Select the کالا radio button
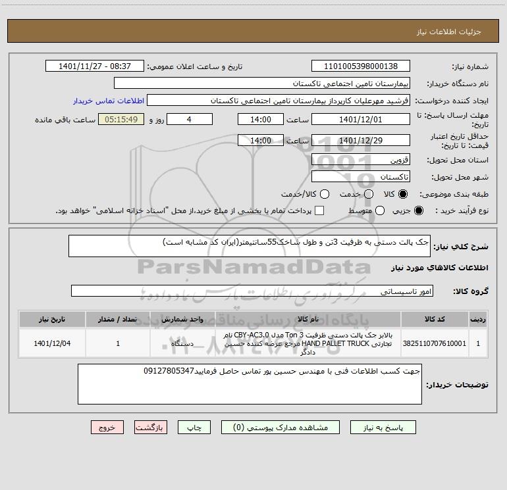The image size is (507, 490). (403, 194)
